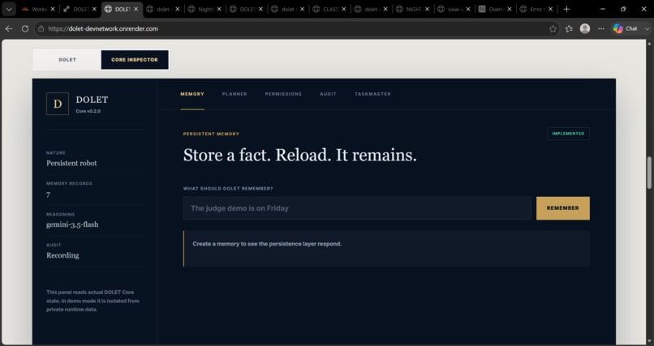Screen dimensions: 654x346
Task: Select the CORE INSPECTOR view toggle
Action: (135, 59)
